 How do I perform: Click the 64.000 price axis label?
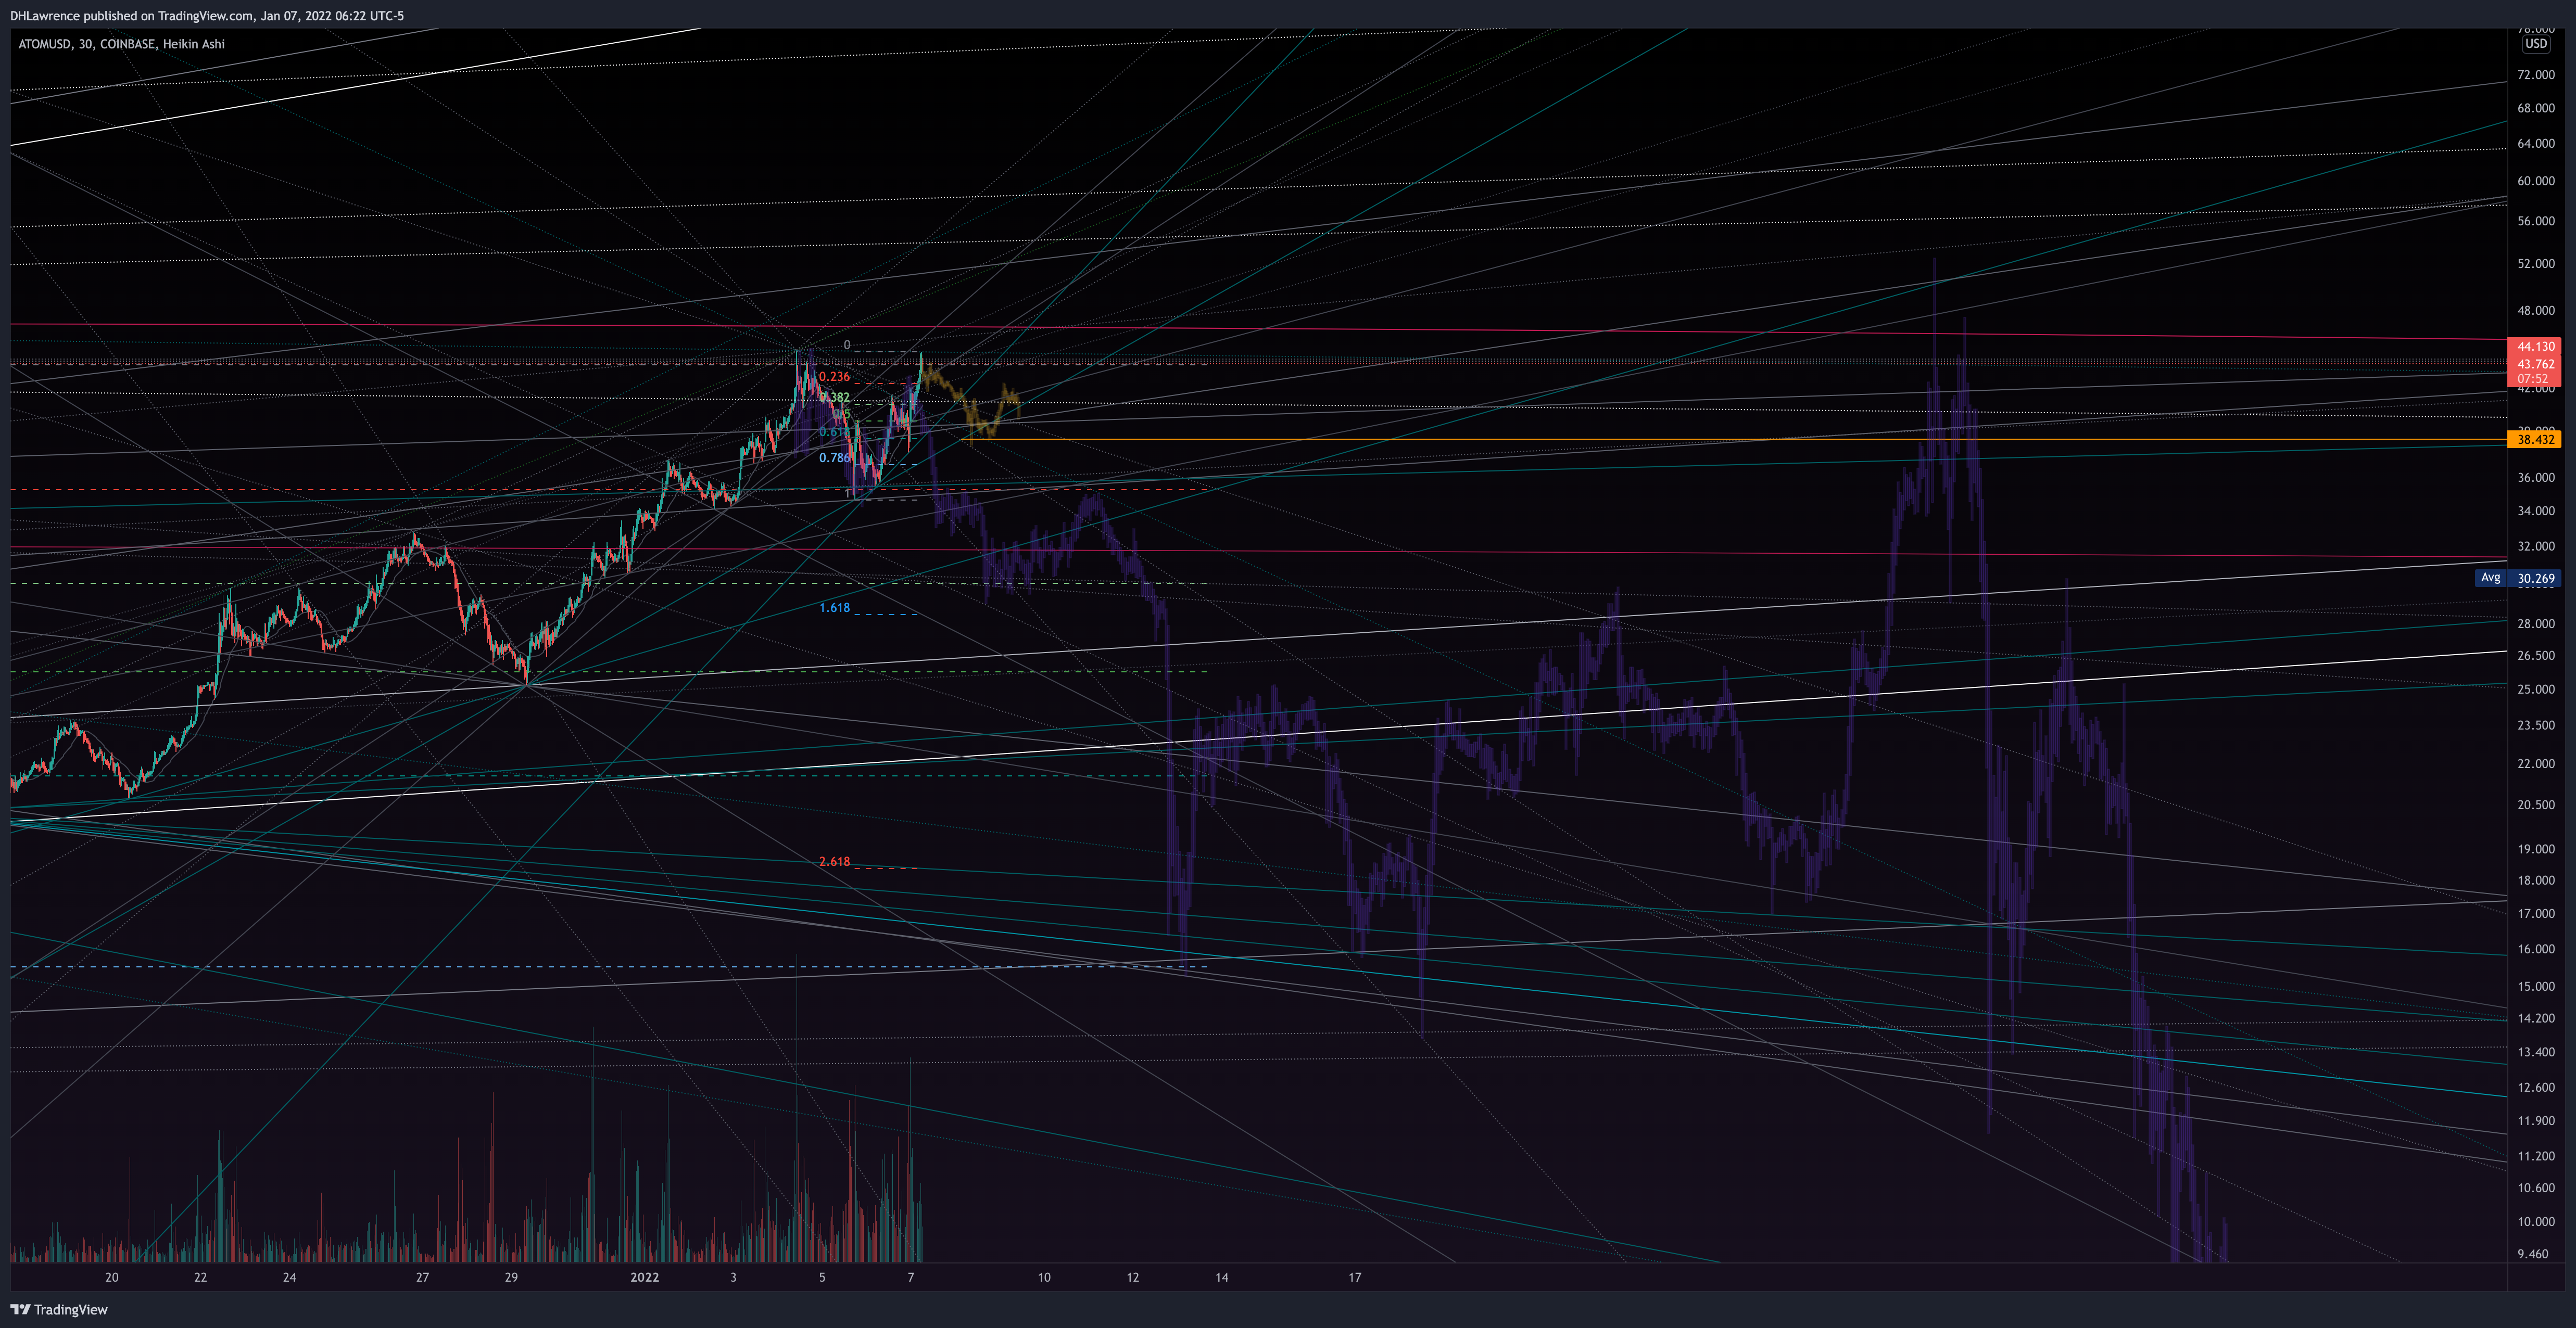[x=2535, y=144]
